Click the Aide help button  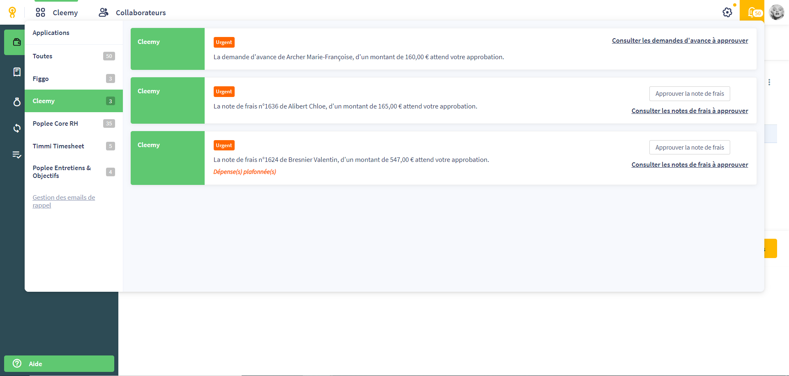59,364
